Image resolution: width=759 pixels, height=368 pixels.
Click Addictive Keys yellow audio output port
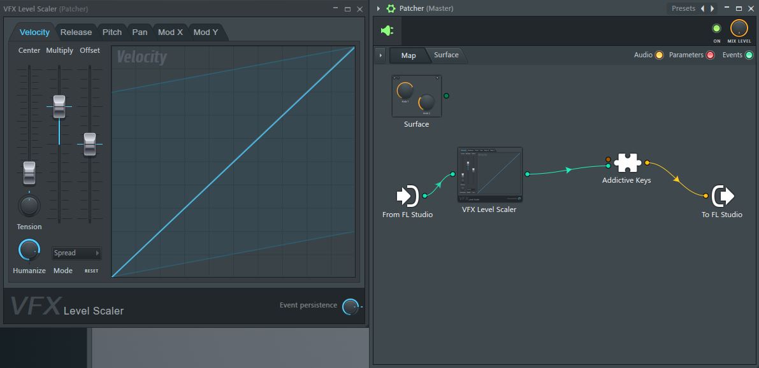pyautogui.click(x=647, y=163)
